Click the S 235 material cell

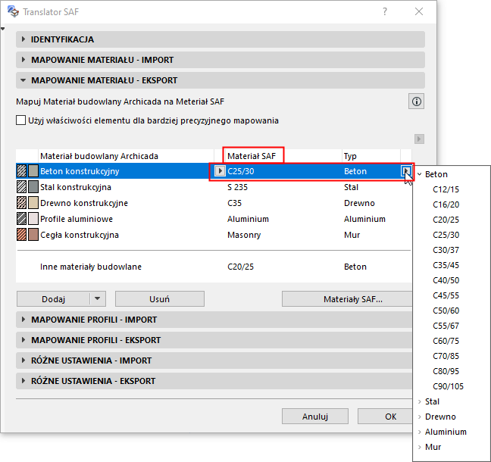(x=237, y=187)
